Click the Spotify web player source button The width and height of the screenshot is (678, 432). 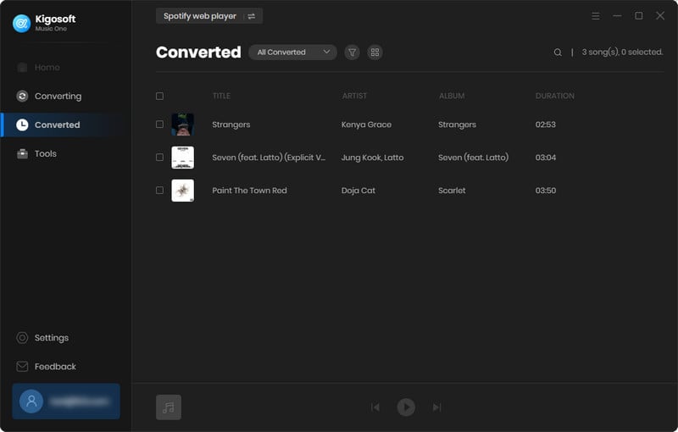click(x=208, y=16)
